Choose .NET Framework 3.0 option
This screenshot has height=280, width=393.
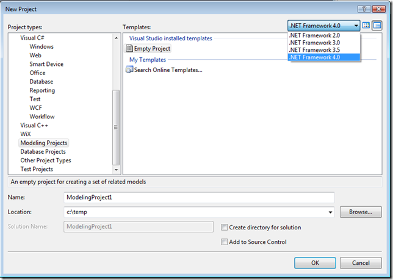[324, 43]
